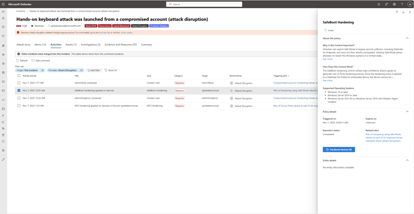Image resolution: width=414 pixels, height=214 pixels.
Task: Go to next item with down arrow
Action: 403,12
